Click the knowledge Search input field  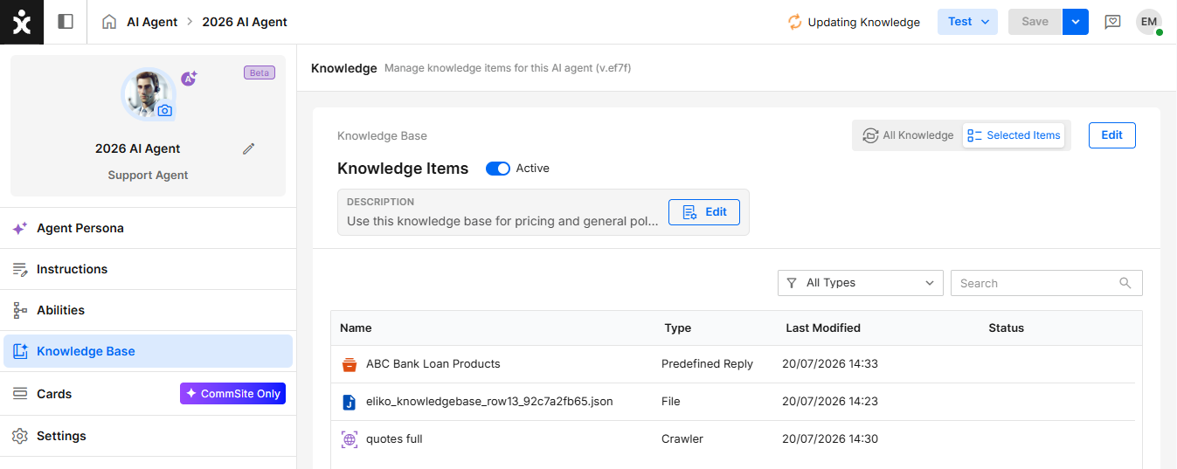(x=1046, y=283)
